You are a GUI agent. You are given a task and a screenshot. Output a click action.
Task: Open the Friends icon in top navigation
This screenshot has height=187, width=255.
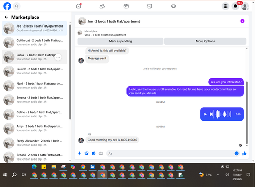[x=102, y=6]
